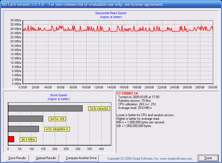Select the ATA UltraDMA 6 bar label
The image size is (222, 163).
pos(57,129)
